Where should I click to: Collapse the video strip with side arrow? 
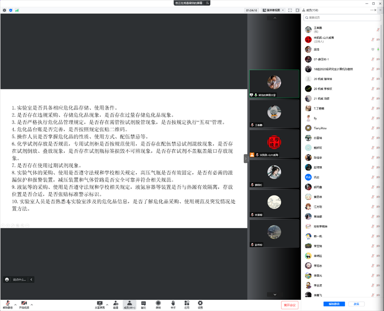point(245,158)
